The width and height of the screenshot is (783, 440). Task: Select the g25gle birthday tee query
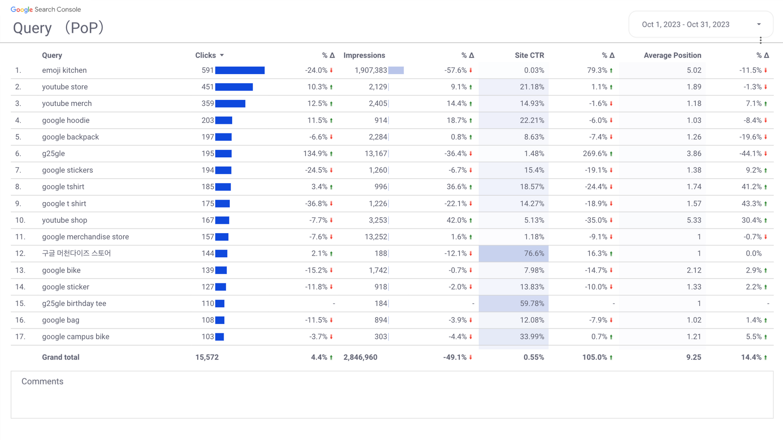(x=74, y=304)
